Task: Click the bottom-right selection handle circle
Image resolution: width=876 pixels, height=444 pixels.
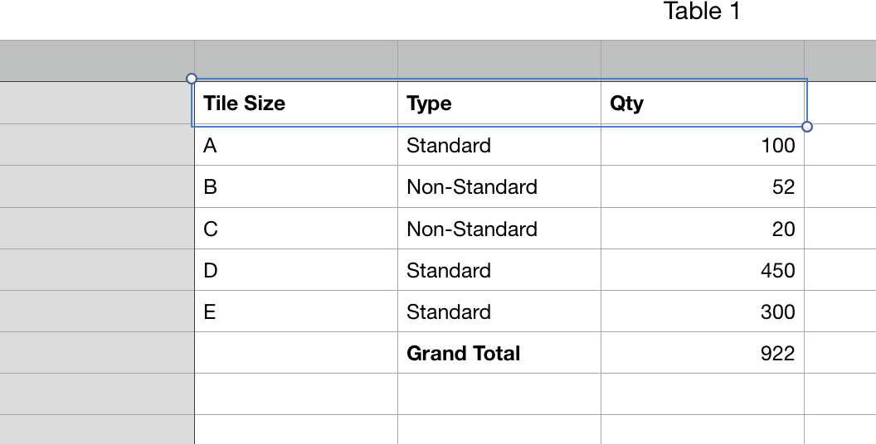Action: (x=806, y=127)
